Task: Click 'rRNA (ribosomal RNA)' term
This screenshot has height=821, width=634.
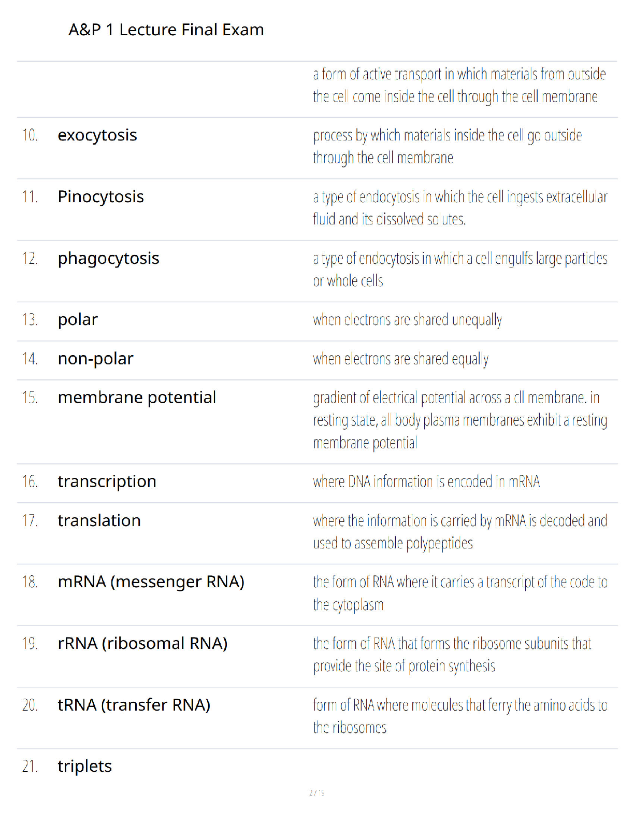Action: 143,644
